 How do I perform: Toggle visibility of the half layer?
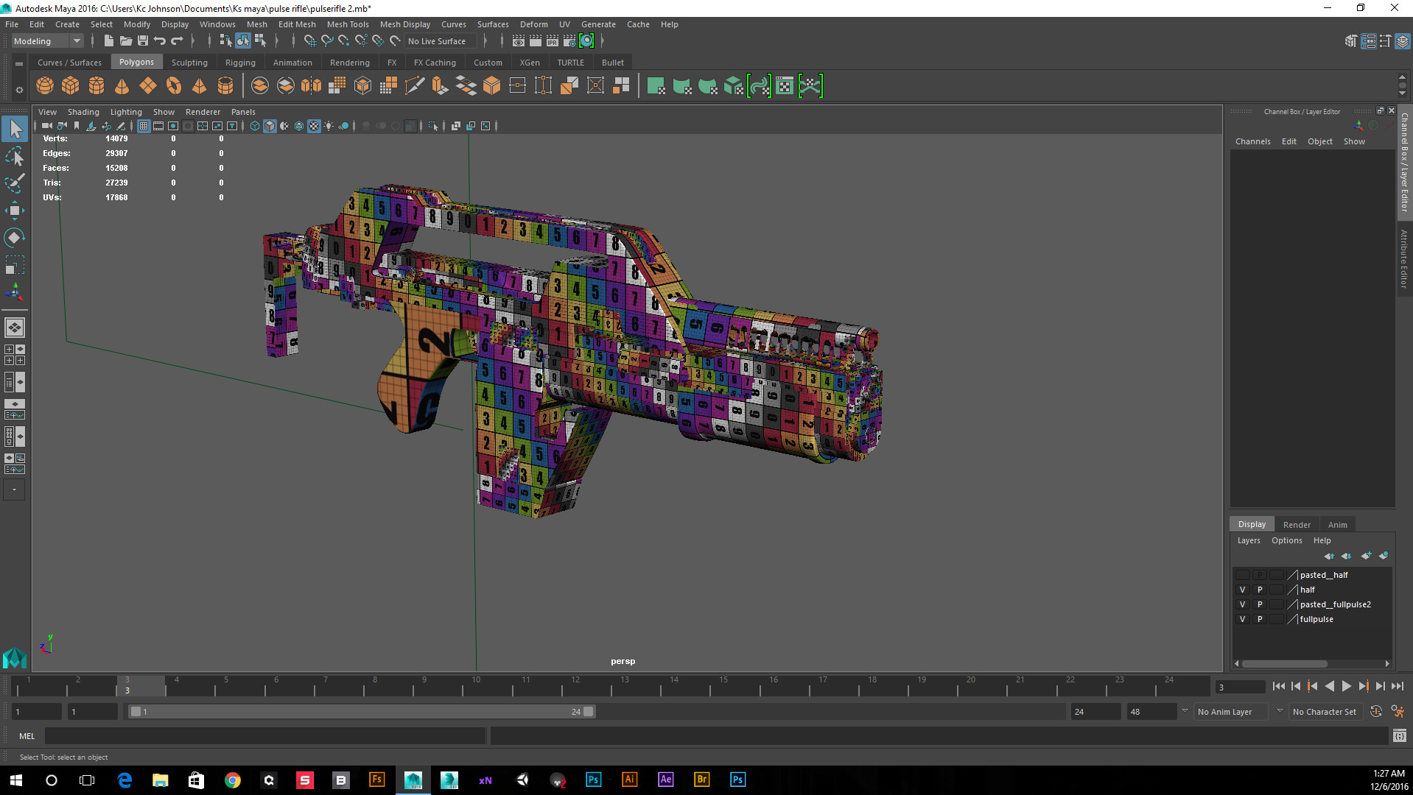1242,590
